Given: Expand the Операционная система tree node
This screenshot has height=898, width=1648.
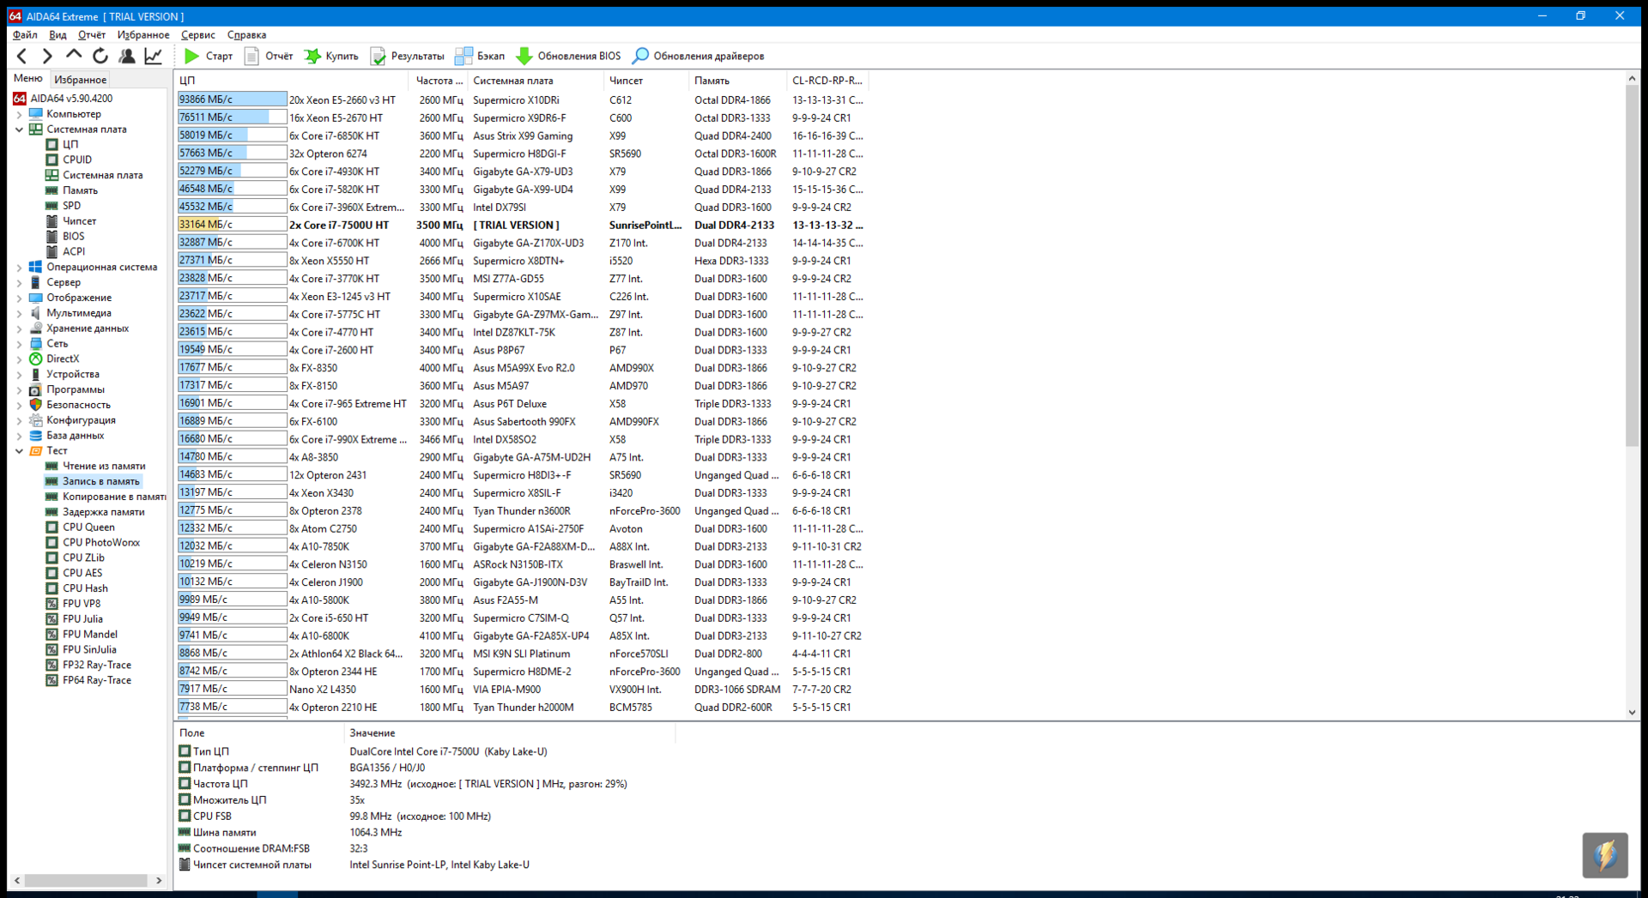Looking at the screenshot, I should pos(19,268).
